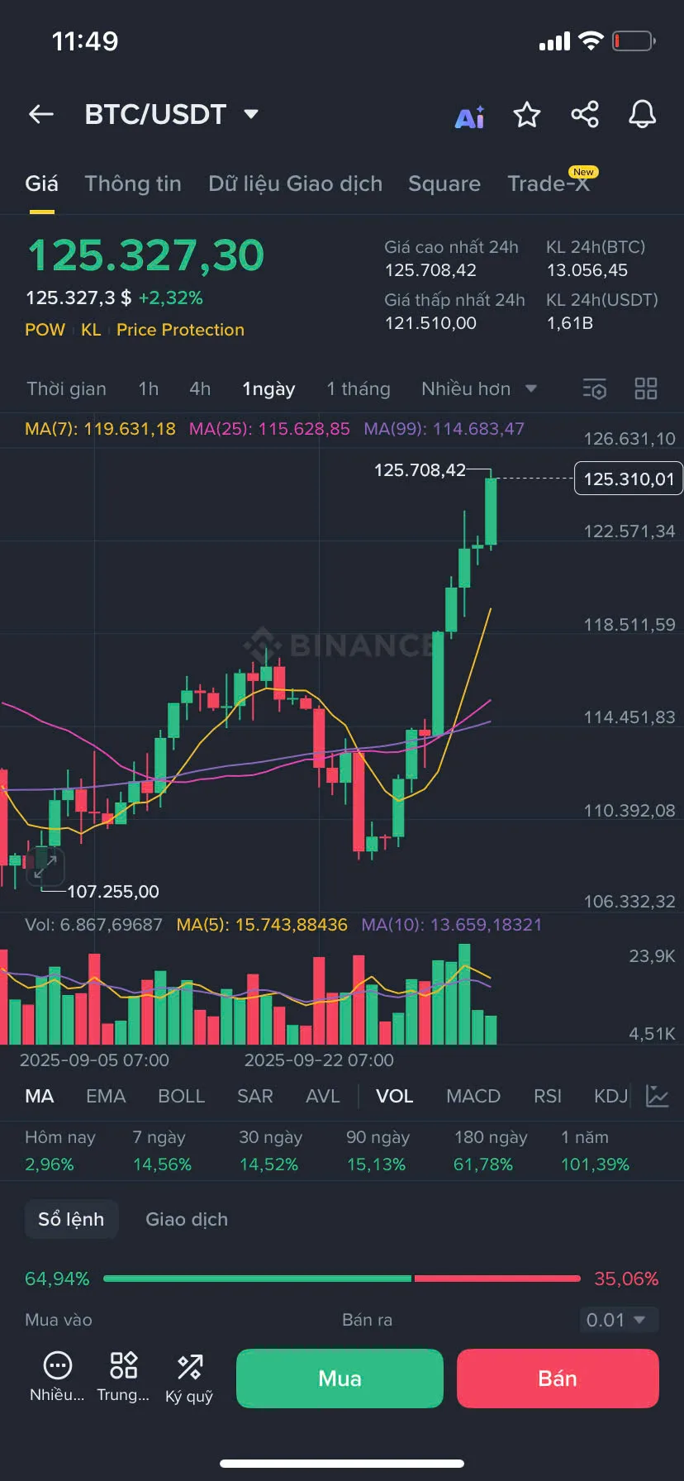The width and height of the screenshot is (684, 1481).
Task: Open the BTC/USDT pair selector dropdown
Action: tap(172, 115)
